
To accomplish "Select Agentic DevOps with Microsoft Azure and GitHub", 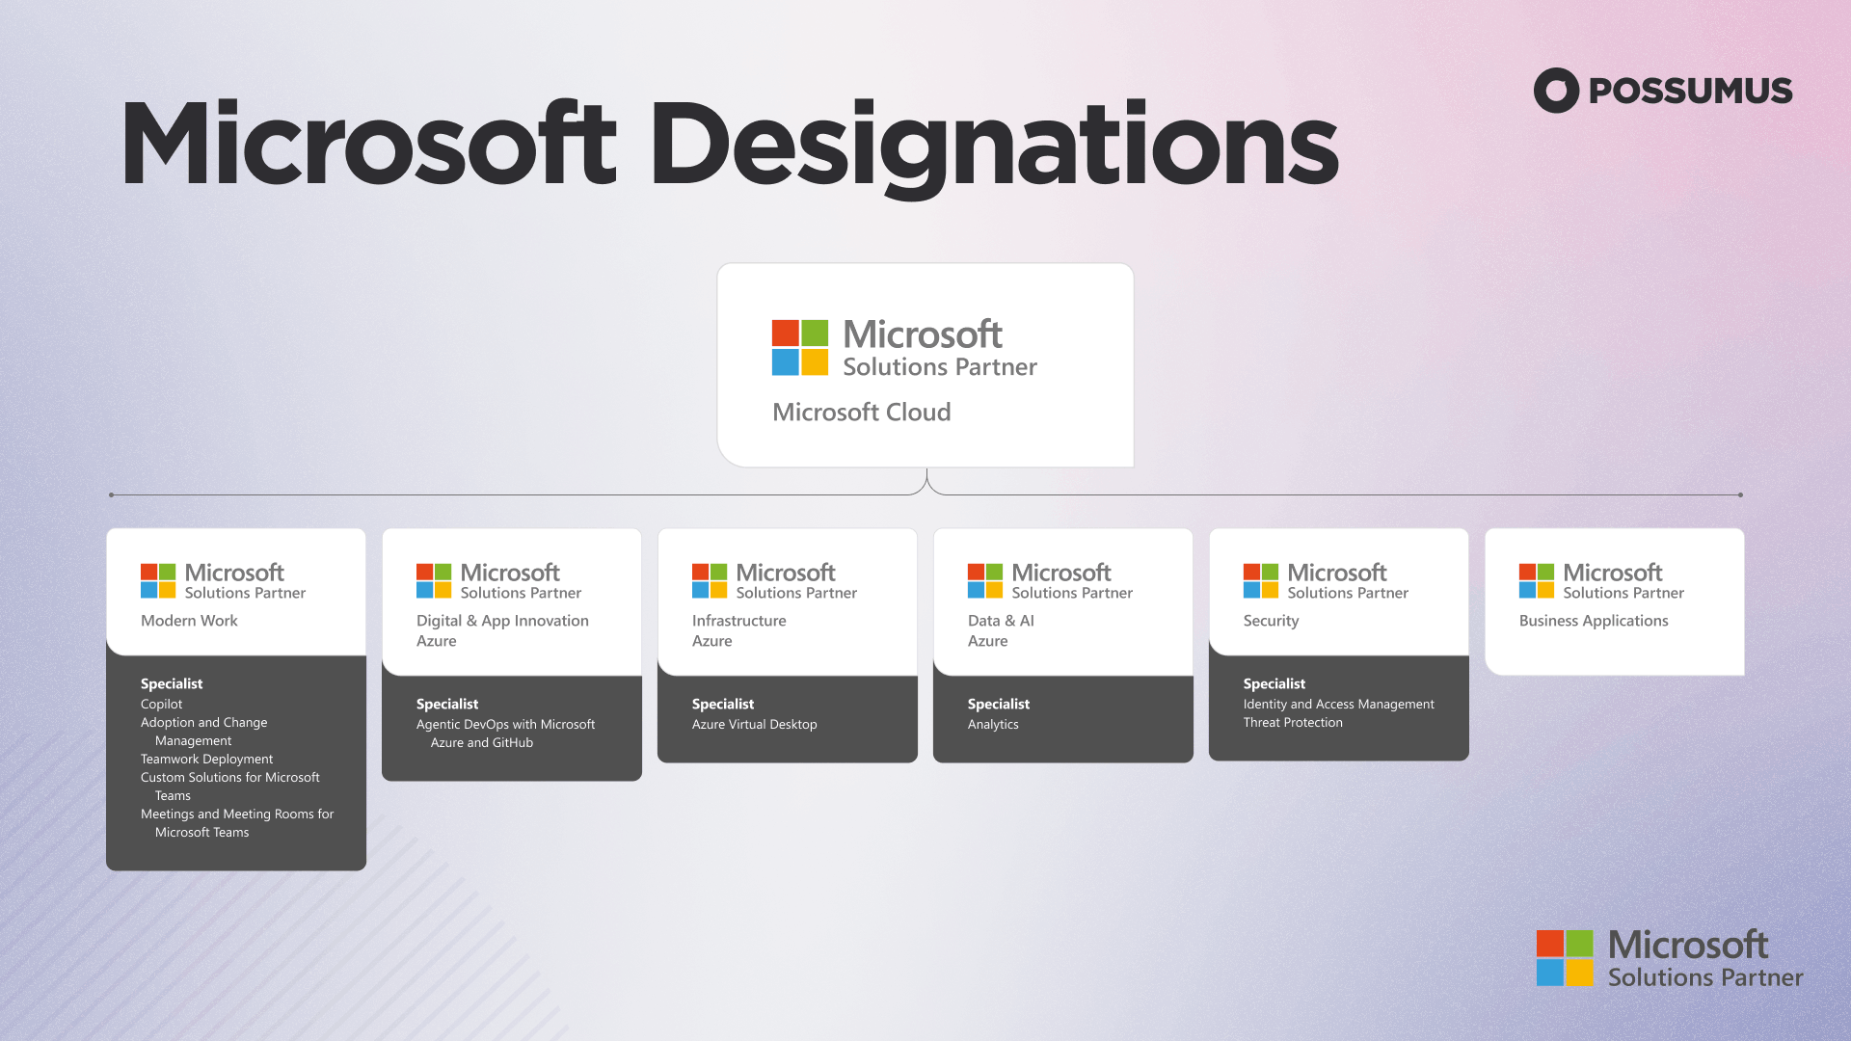I will pyautogui.click(x=505, y=733).
